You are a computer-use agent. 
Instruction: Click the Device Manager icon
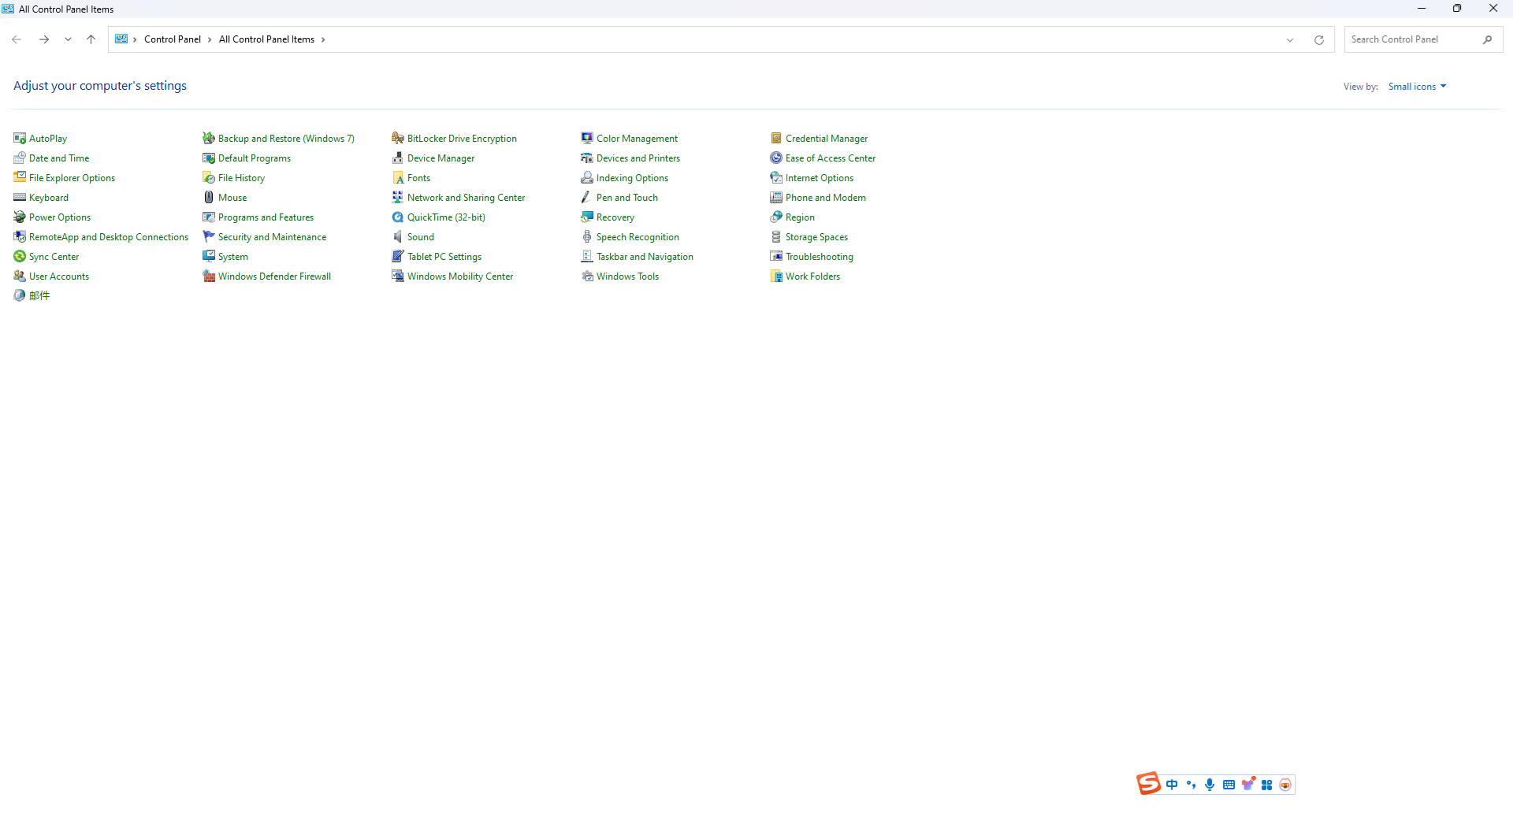(398, 158)
